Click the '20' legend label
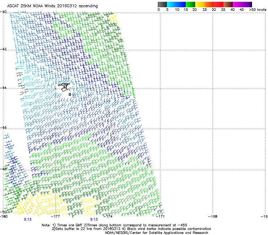The width and height of the screenshot is (268, 235). click(x=194, y=10)
